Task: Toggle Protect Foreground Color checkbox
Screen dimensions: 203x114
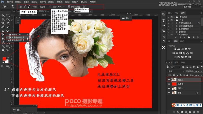Action: coord(69,7)
